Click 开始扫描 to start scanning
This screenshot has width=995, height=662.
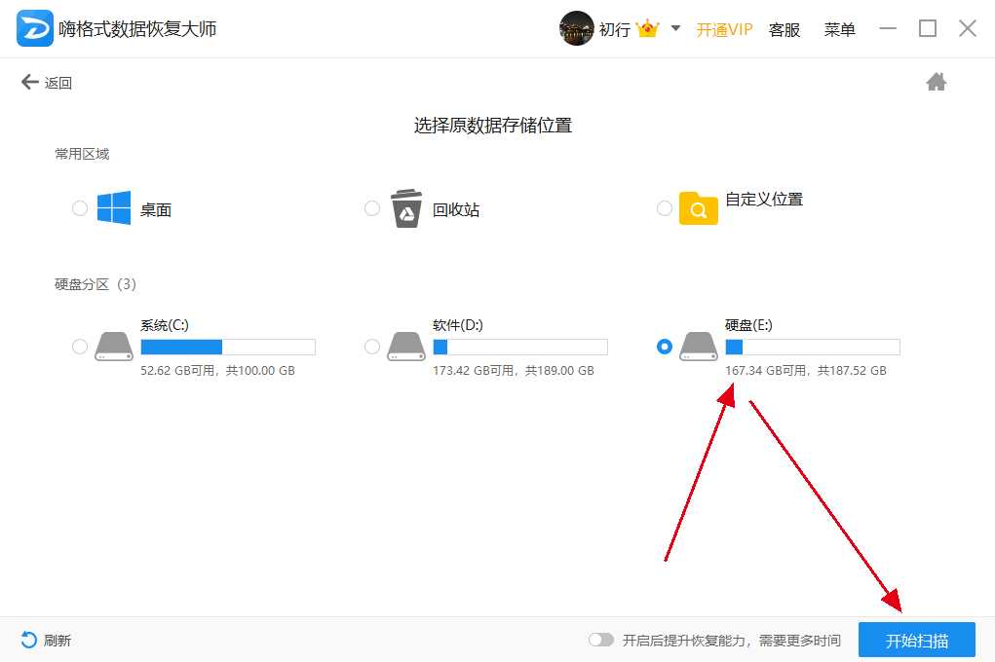[x=917, y=640]
